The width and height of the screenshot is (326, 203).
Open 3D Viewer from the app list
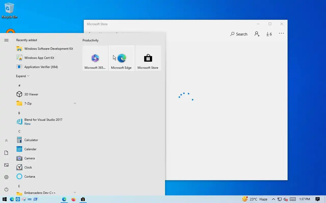point(46,94)
